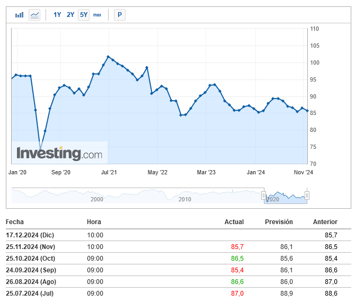Click x-axis label Mar '23
Image resolution: width=355 pixels, height=302 pixels.
click(206, 173)
